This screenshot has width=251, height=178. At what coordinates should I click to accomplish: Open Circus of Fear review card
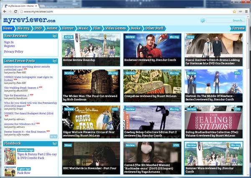pos(91,122)
